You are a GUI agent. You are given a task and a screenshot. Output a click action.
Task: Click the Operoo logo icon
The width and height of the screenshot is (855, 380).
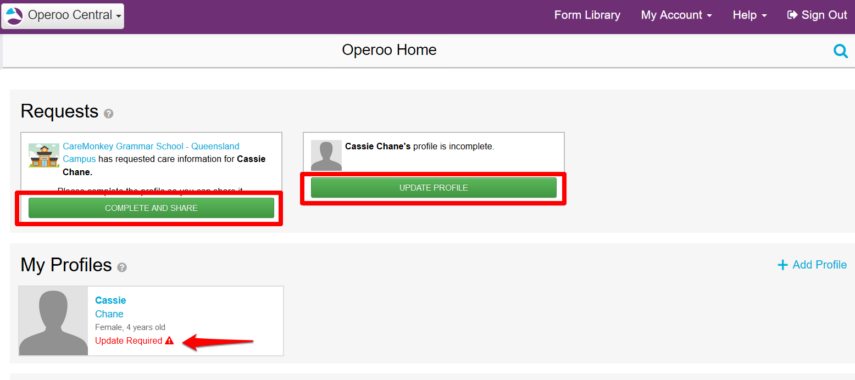coord(14,16)
